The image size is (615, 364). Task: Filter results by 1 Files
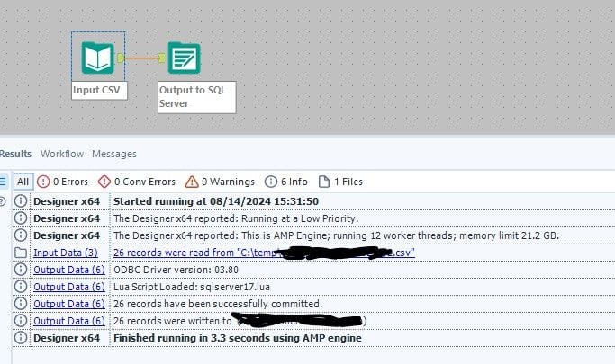340,182
